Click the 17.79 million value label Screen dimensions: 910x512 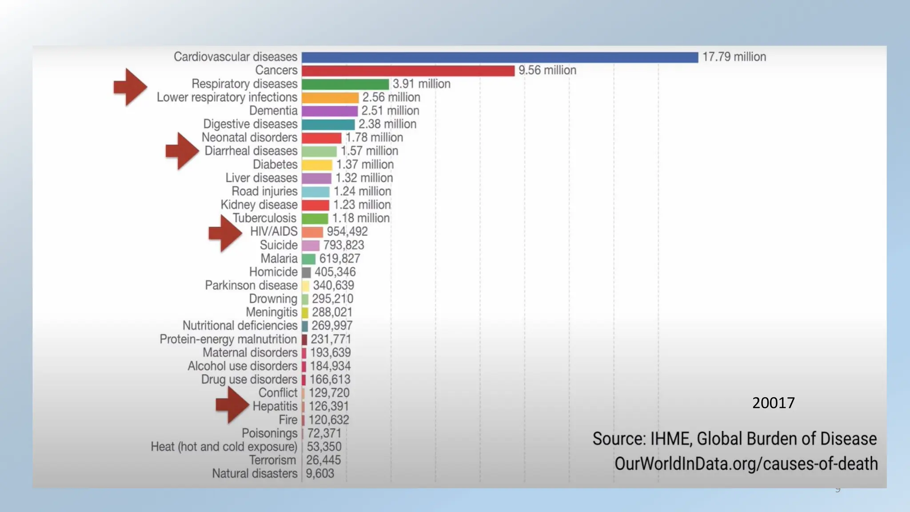pyautogui.click(x=734, y=57)
